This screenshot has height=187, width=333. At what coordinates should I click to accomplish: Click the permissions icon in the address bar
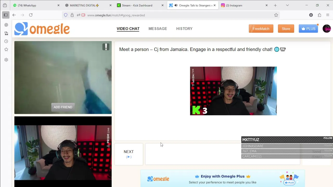pyautogui.click(x=78, y=15)
